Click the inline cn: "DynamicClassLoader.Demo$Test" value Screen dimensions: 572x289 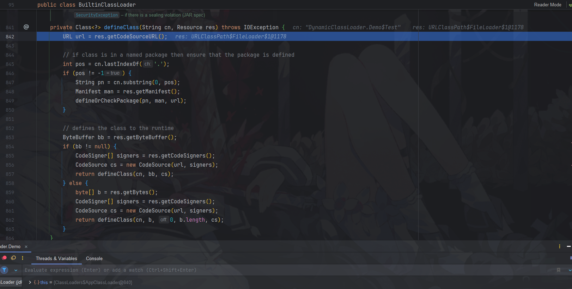(347, 27)
